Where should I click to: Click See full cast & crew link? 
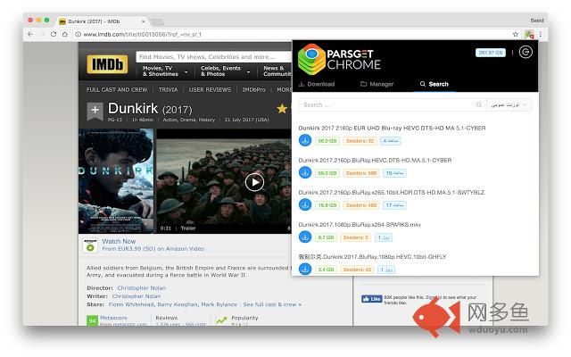272,304
